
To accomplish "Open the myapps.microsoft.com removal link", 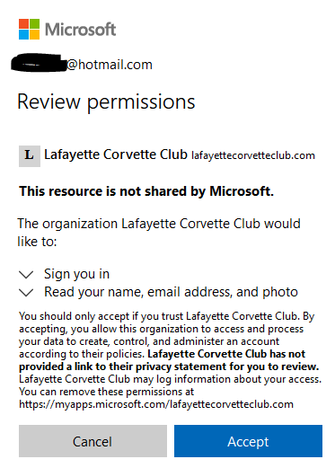I will 156,404.
